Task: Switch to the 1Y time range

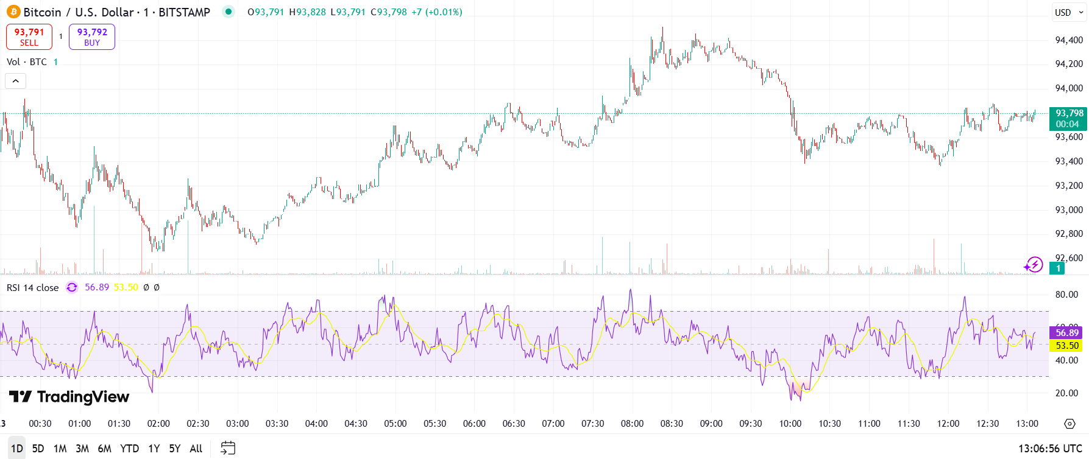Action: pyautogui.click(x=154, y=449)
